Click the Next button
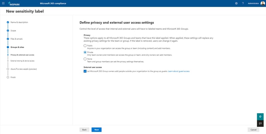Screen dimensions: 266x134 (x=96, y=130)
